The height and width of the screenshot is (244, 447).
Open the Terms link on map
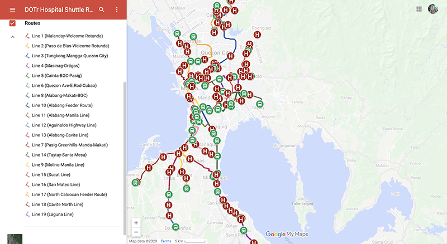tap(165, 241)
